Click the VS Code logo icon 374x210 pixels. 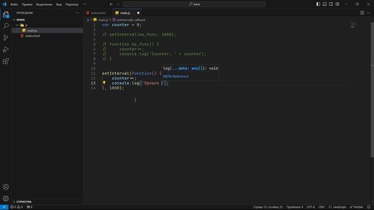click(x=4, y=4)
